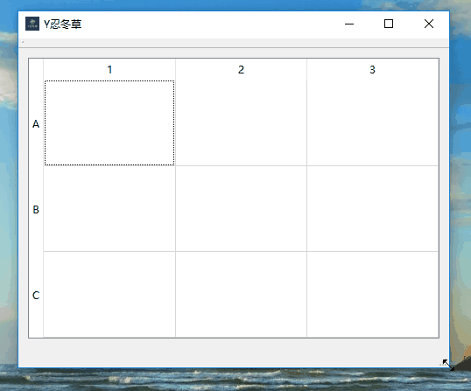The image size is (471, 391).
Task: Click the Y忍冬草 window title text
Action: pos(62,24)
